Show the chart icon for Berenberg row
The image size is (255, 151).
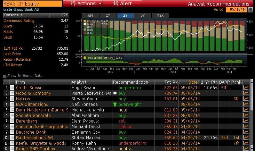pyautogui.click(x=246, y=121)
